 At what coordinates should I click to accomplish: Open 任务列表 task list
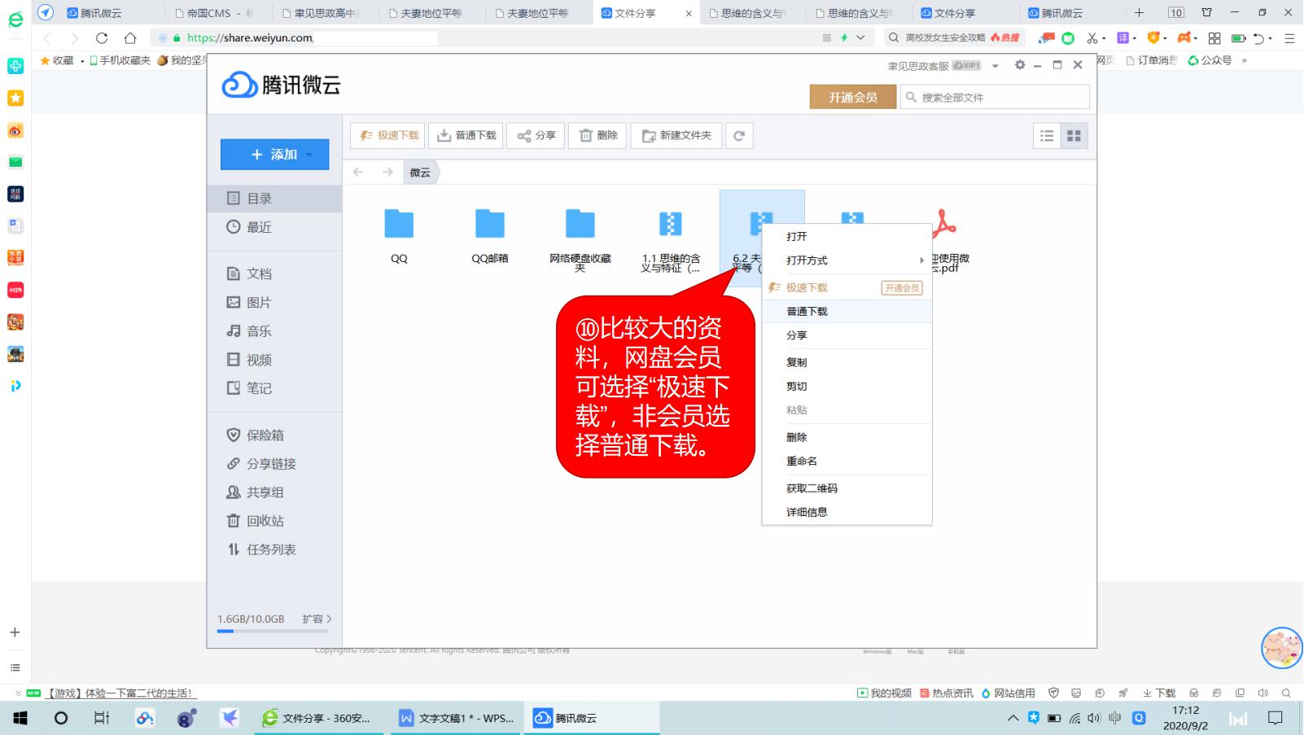[x=274, y=549]
